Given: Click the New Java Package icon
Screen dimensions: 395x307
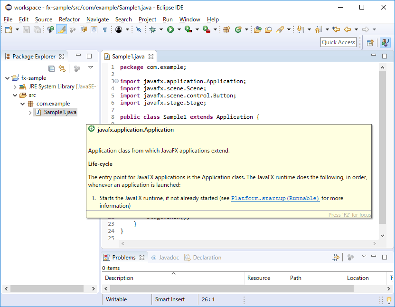Looking at the screenshot, I should click(227, 29).
